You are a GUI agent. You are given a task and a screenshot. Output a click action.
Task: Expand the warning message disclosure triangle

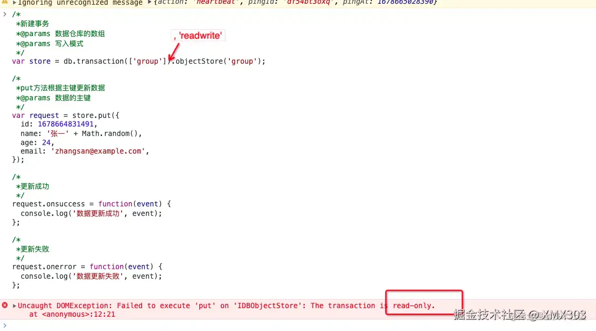14,2
